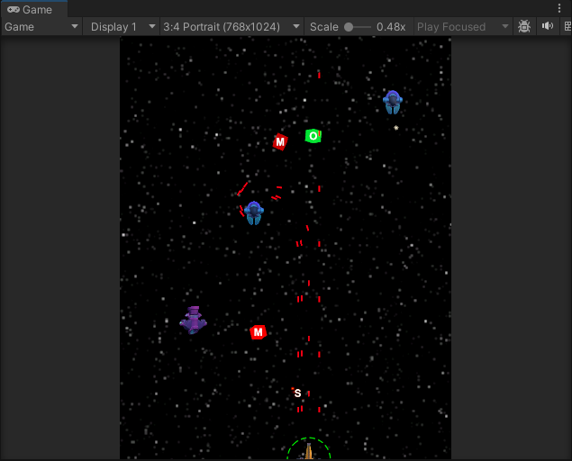Open the Game view type dropdown
The width and height of the screenshot is (572, 461).
pyautogui.click(x=42, y=27)
